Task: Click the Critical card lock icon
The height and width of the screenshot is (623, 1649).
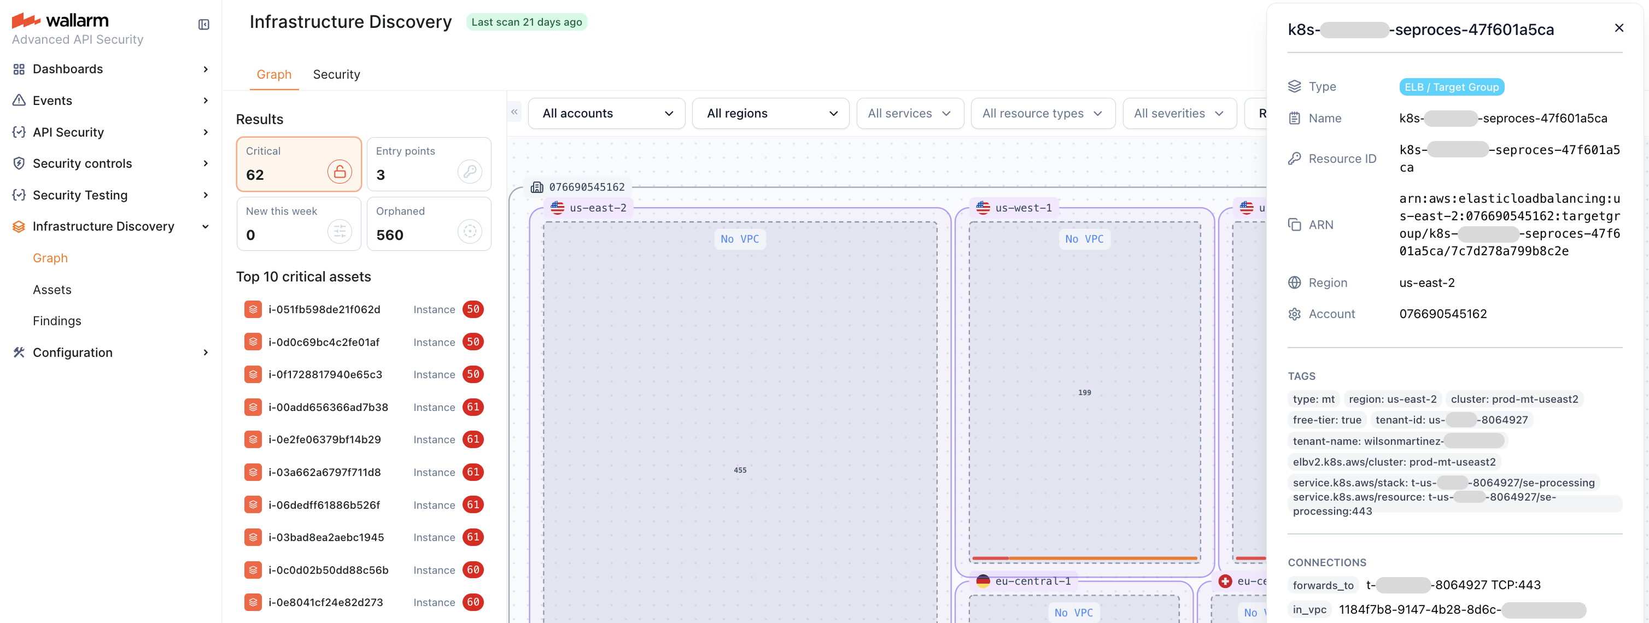Action: [340, 172]
